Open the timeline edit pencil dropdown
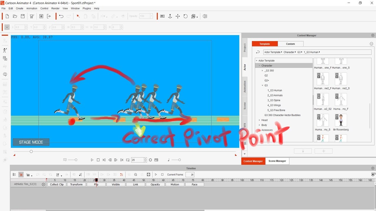The width and height of the screenshot is (376, 211). click(59, 175)
